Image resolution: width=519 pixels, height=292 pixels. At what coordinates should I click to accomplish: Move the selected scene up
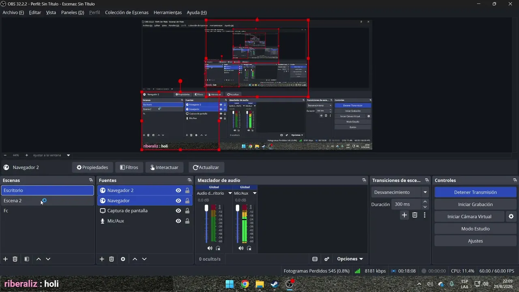(39, 259)
